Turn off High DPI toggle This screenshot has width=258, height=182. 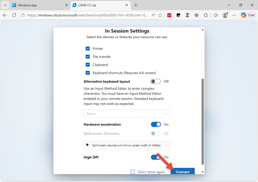[x=156, y=157]
